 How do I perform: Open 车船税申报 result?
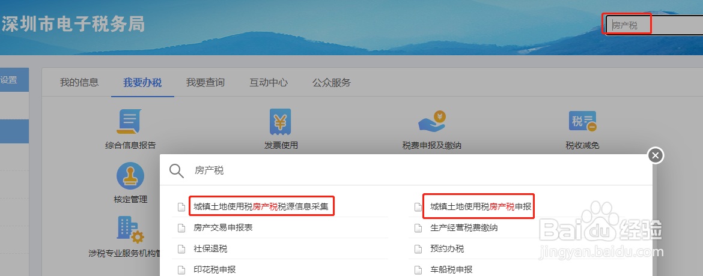point(451,270)
